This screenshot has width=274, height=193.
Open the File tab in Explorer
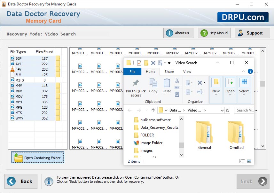132,72
